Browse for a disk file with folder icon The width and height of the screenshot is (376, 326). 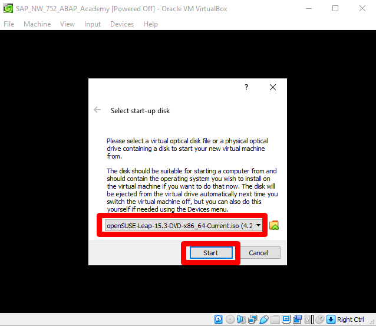274,226
